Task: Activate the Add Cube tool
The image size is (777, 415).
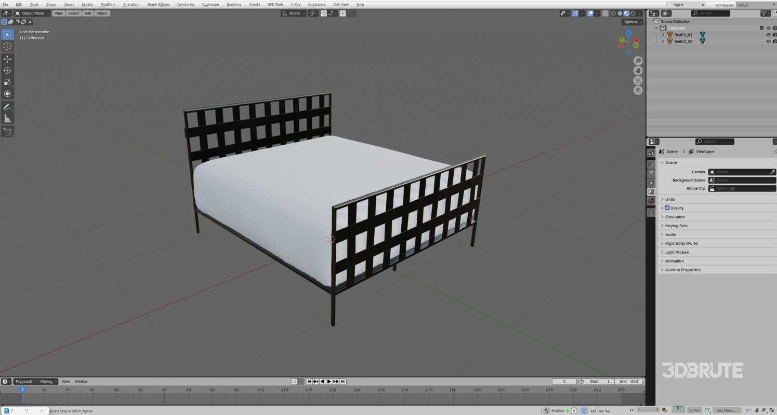Action: (x=7, y=131)
